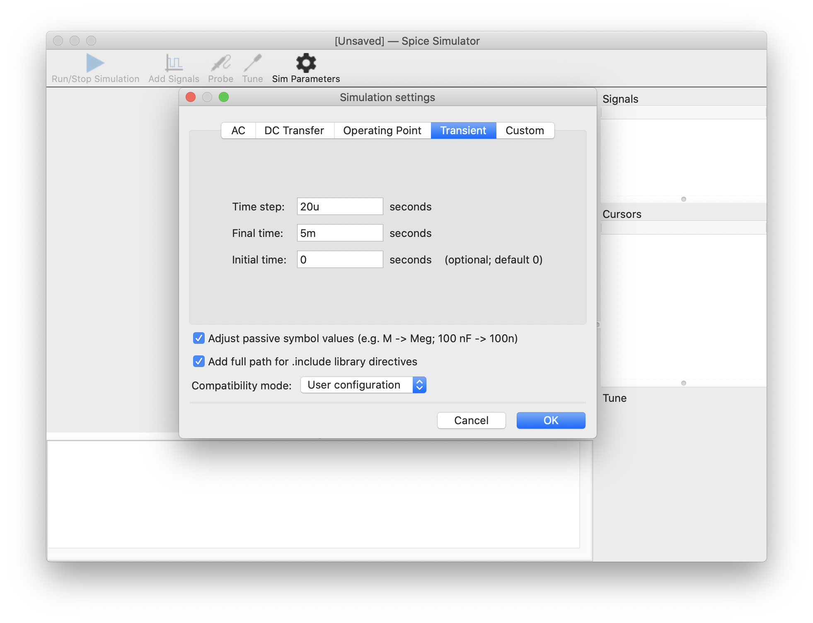Select the Tune screwdriver icon
This screenshot has width=813, height=623.
[252, 63]
